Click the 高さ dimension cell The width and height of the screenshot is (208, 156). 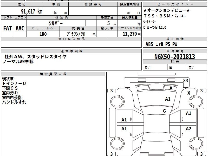pos(197,67)
